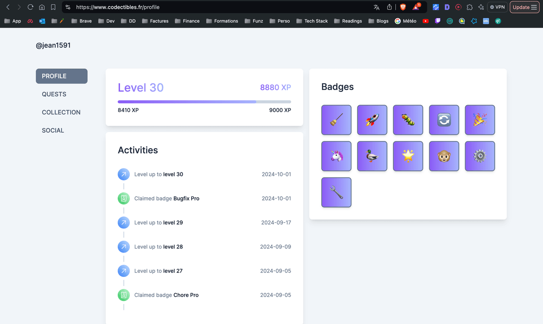This screenshot has width=543, height=324.
Task: Select the SOCIAL sidebar entry
Action: tap(53, 130)
